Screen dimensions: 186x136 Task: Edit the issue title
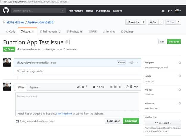pos(162,42)
